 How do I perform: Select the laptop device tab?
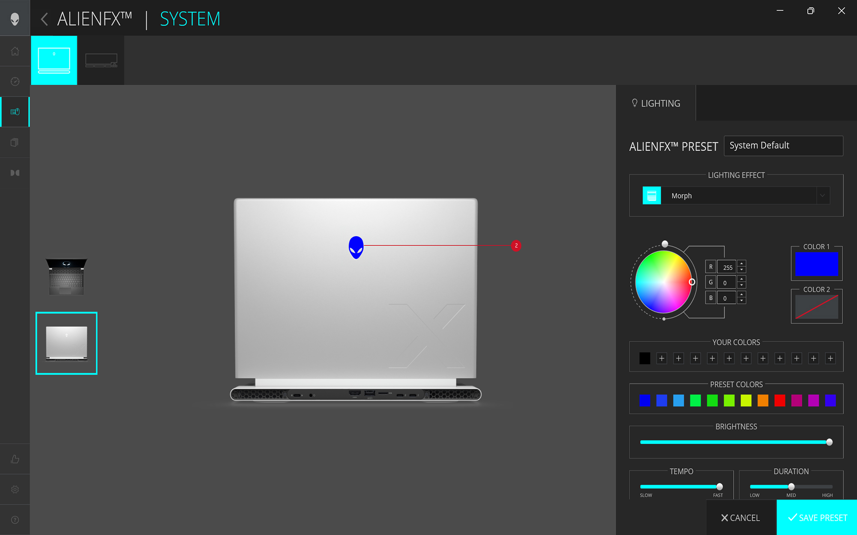[54, 60]
